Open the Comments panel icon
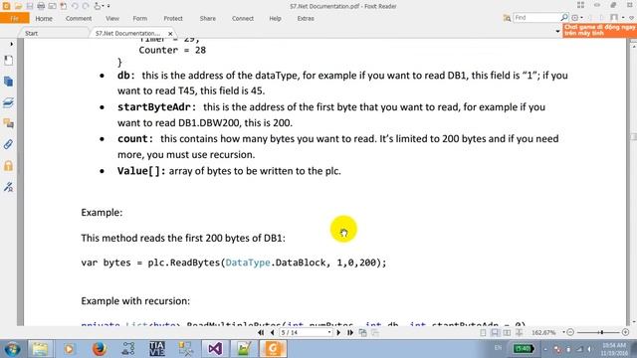The height and width of the screenshot is (358, 637). pyautogui.click(x=8, y=123)
